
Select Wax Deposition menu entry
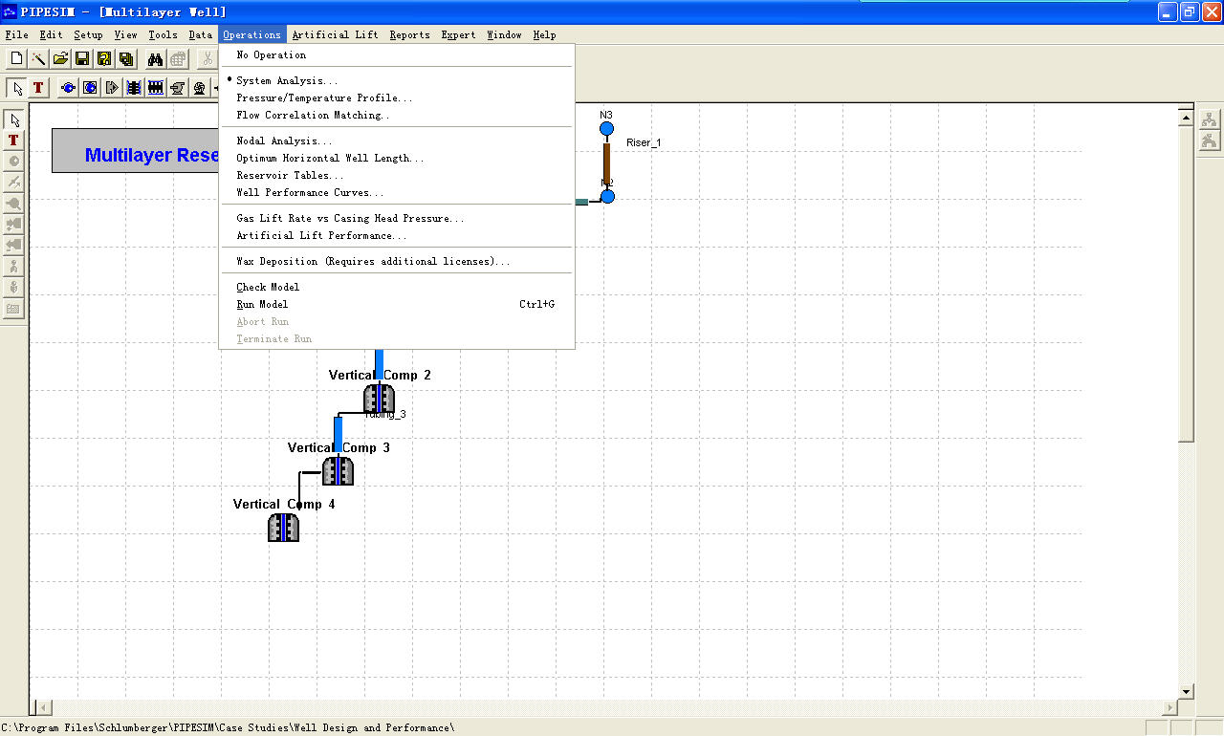pyautogui.click(x=397, y=262)
